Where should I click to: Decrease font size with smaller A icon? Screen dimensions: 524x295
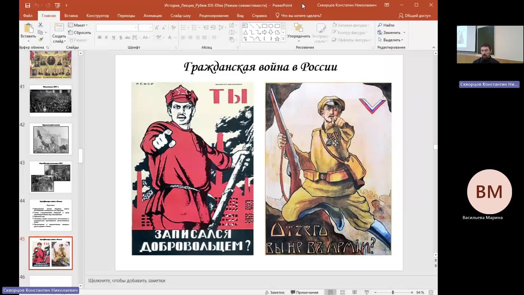click(164, 28)
